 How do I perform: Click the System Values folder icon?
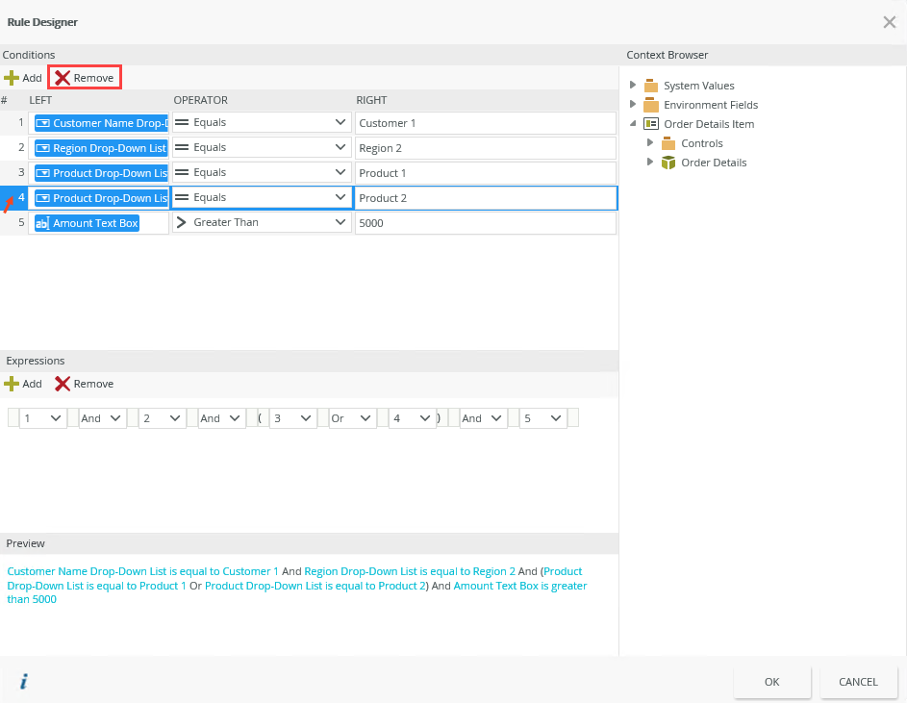click(x=651, y=86)
